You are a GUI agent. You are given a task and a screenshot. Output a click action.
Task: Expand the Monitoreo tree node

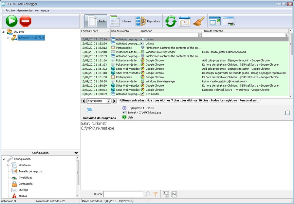coord(8,165)
